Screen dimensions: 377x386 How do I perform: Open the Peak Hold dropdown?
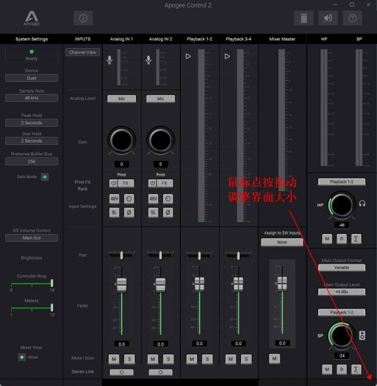tap(31, 123)
